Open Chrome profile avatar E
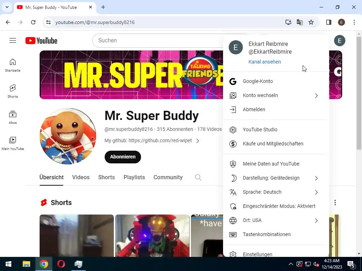 tap(341, 22)
